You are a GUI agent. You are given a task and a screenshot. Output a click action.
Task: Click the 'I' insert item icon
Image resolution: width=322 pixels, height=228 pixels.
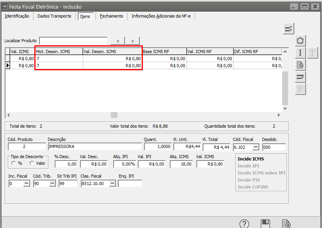click(300, 53)
